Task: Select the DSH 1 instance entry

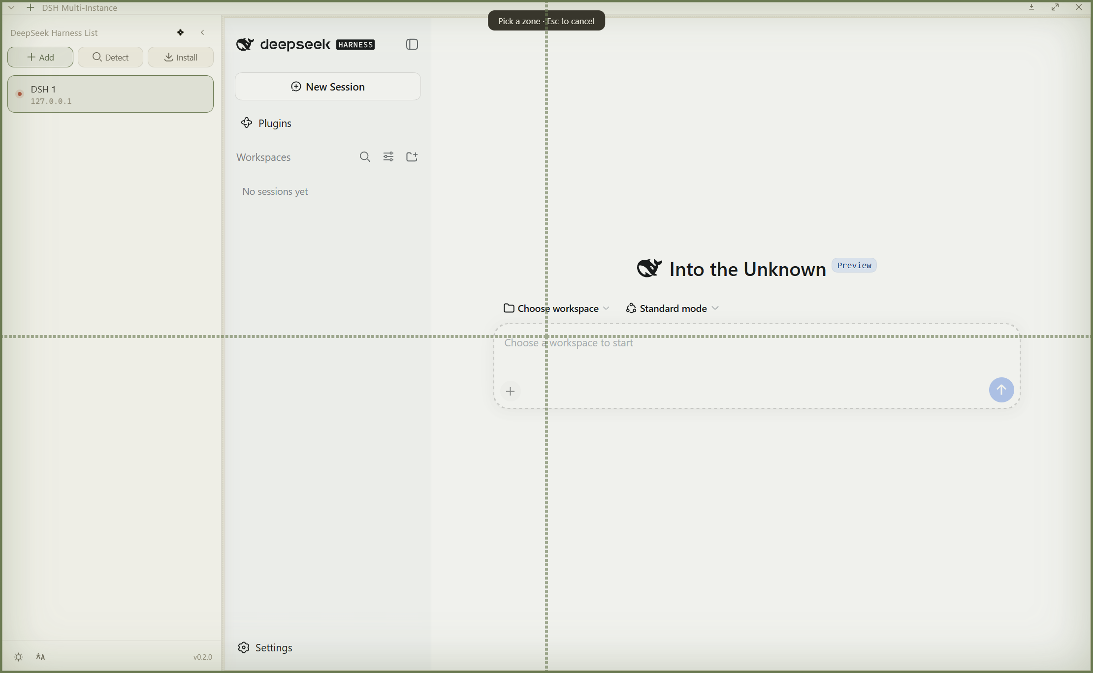Action: [110, 94]
